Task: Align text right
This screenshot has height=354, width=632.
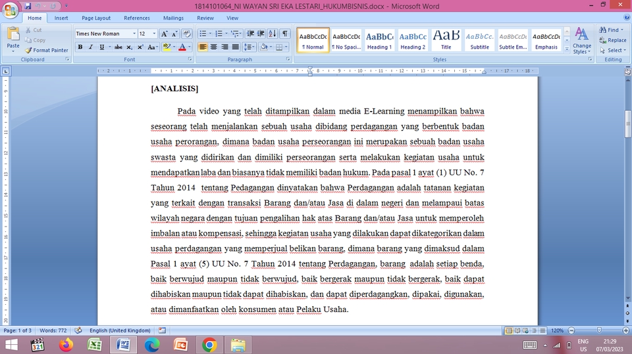Action: [x=224, y=47]
